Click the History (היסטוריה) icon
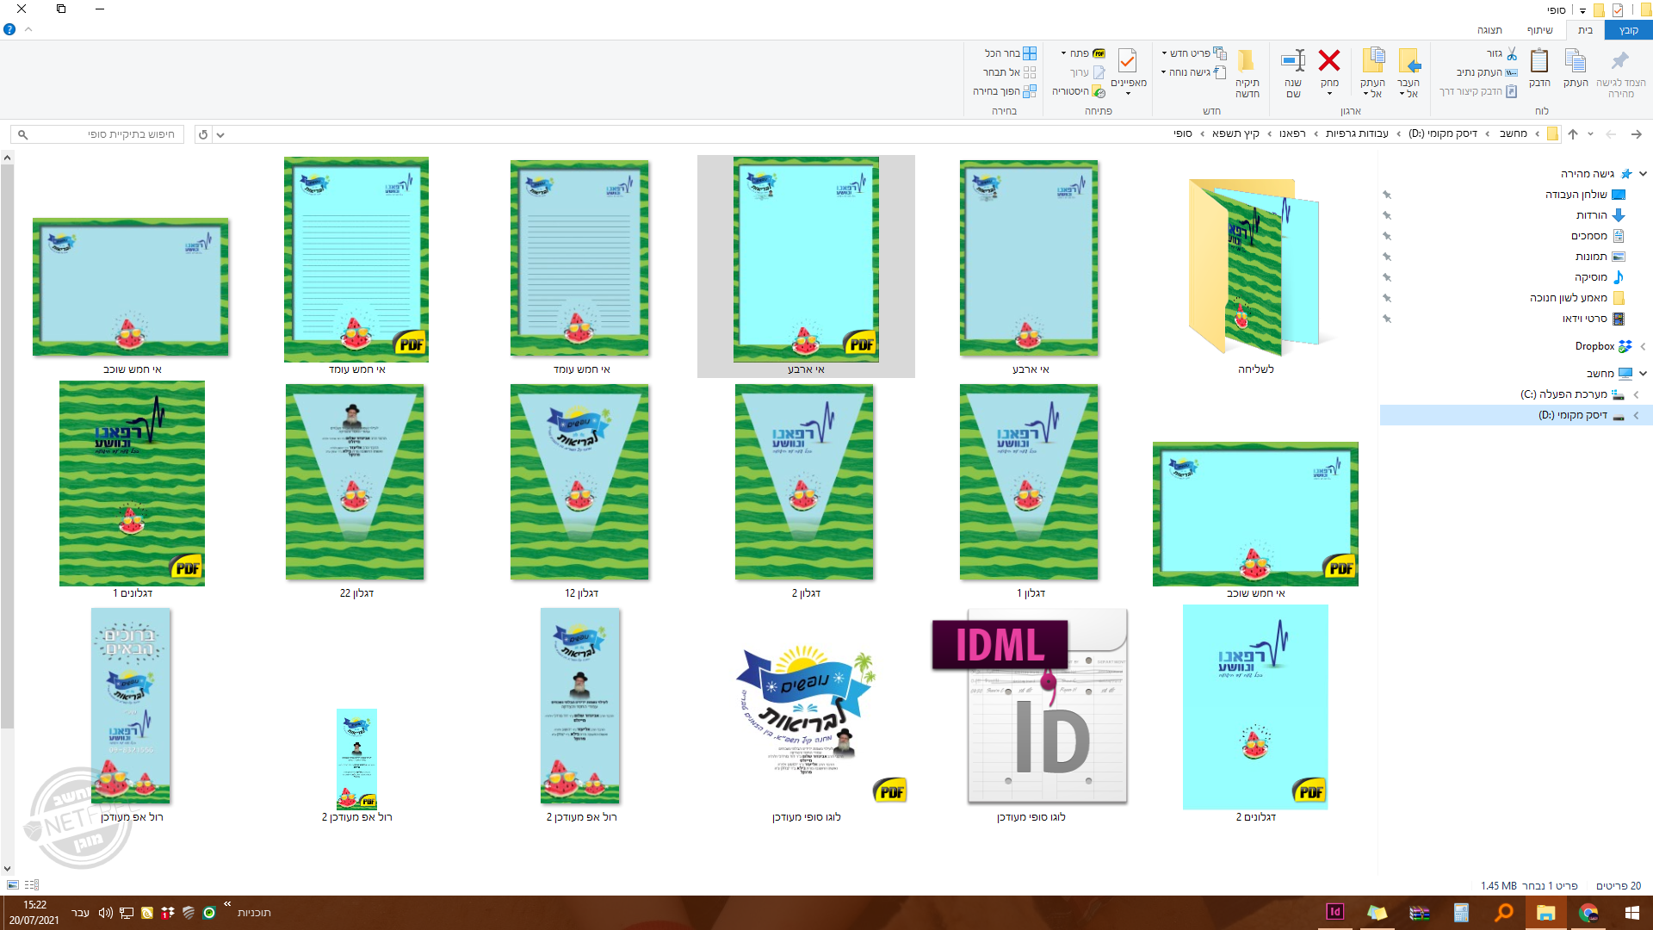Screen dimensions: 1653x930 [x=1099, y=91]
